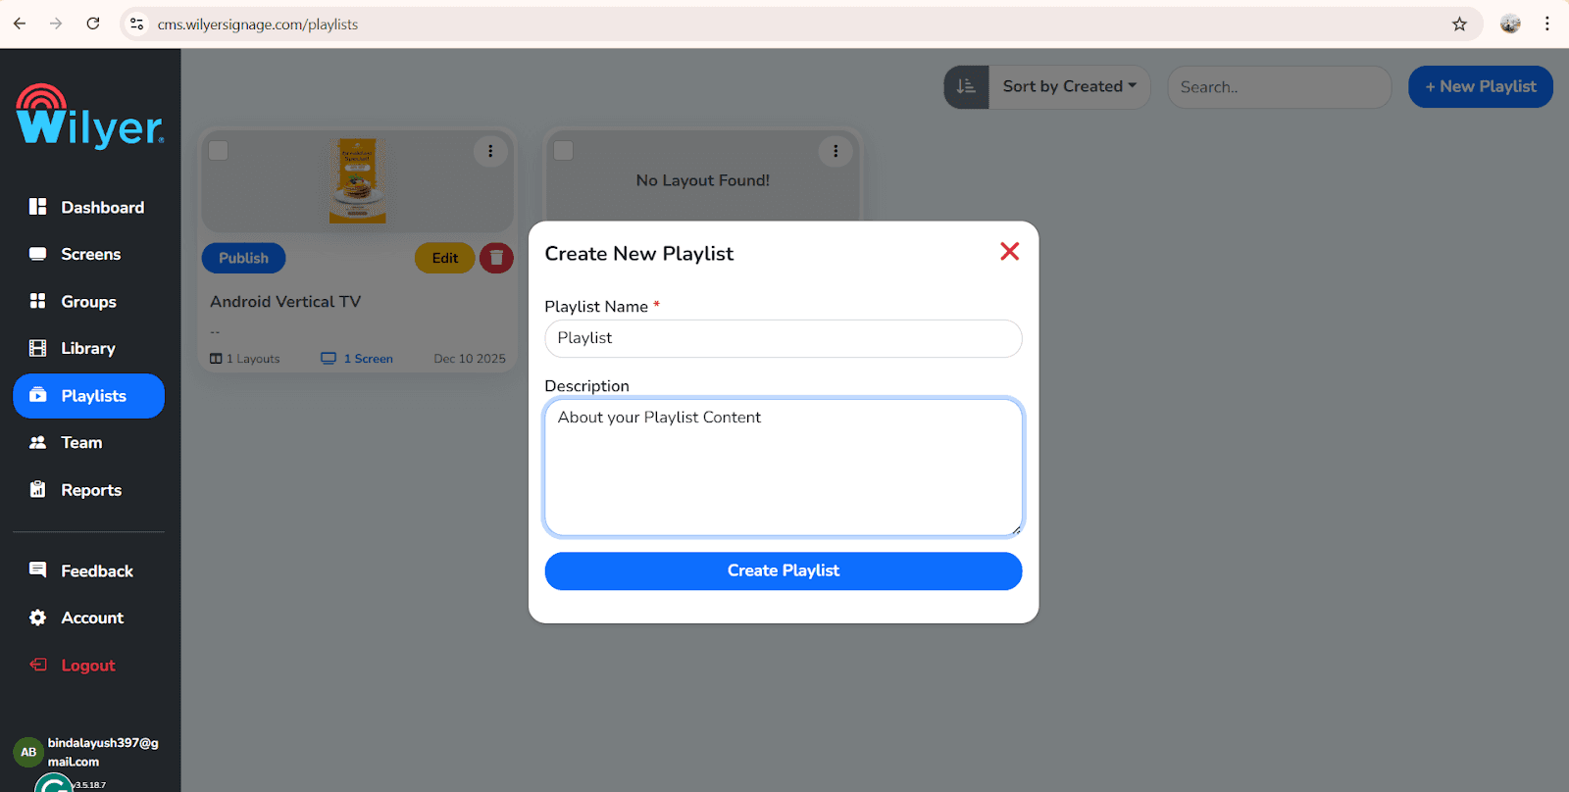Click the Publish button

pyautogui.click(x=243, y=258)
